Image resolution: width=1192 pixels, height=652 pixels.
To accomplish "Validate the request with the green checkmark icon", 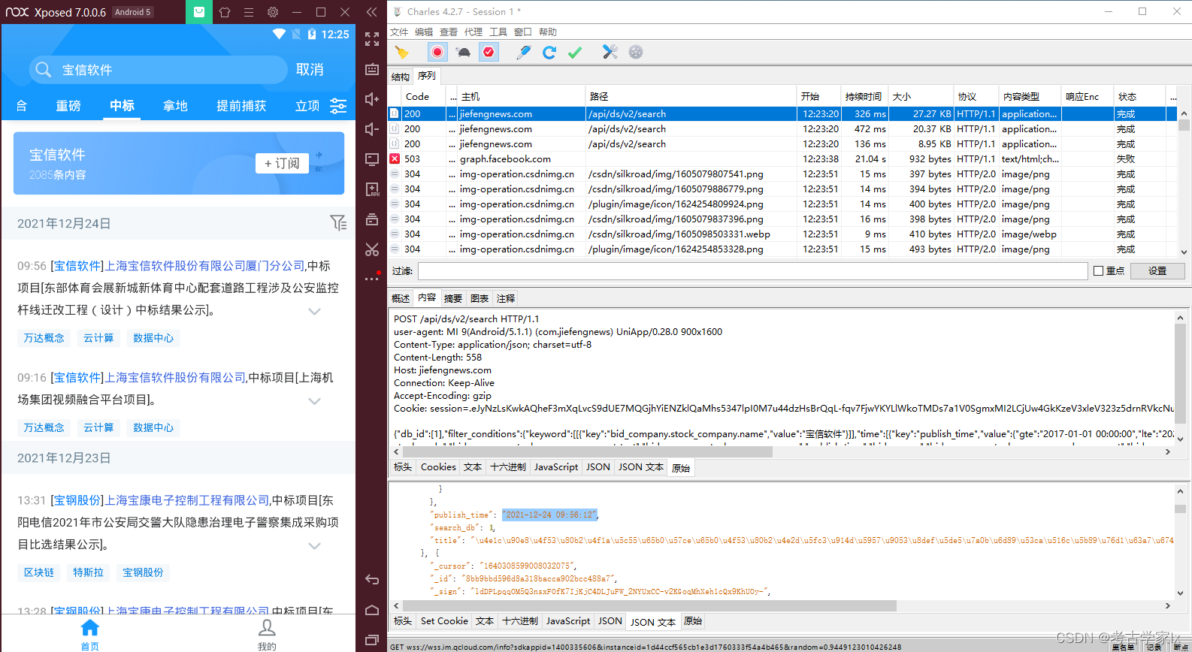I will click(575, 52).
